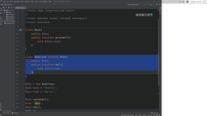Click the overridden-class gutter icon on line 9
This screenshot has height=116, width=207.
point(20,30)
